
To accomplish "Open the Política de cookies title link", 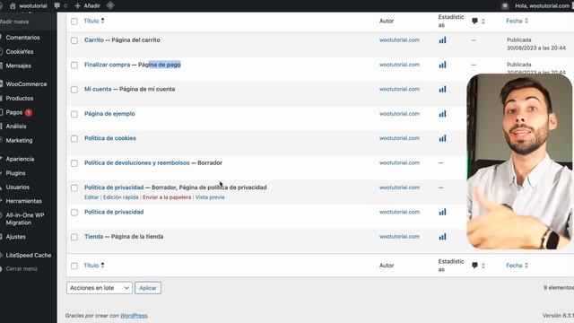I will pyautogui.click(x=110, y=138).
